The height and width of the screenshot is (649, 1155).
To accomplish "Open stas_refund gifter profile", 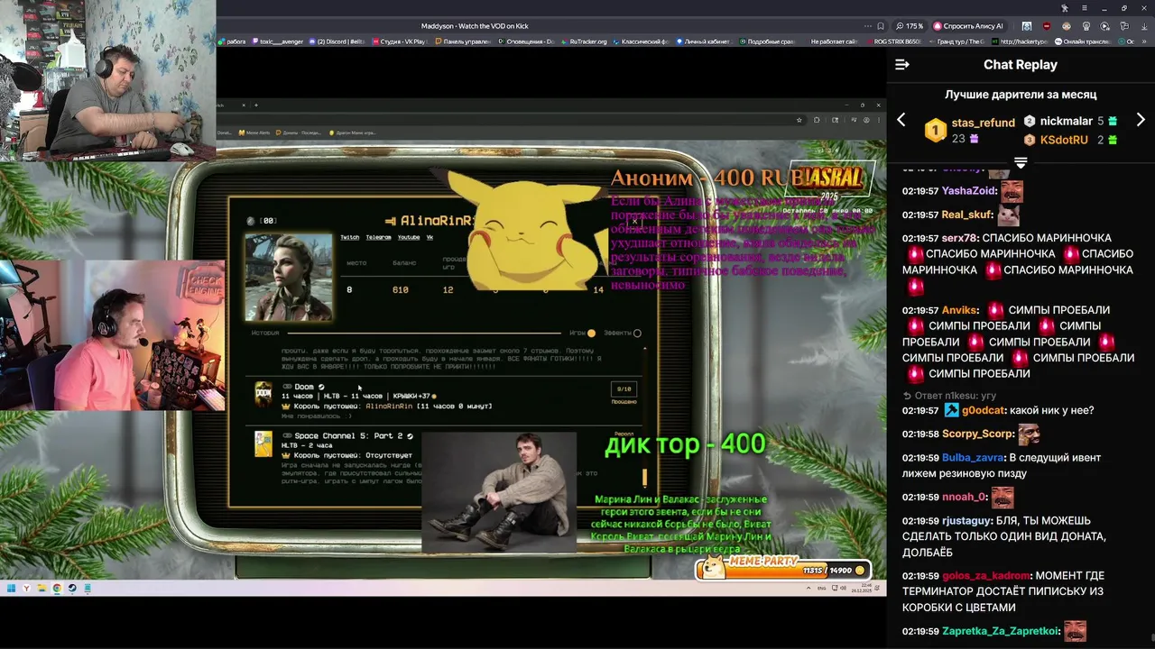I will click(983, 123).
